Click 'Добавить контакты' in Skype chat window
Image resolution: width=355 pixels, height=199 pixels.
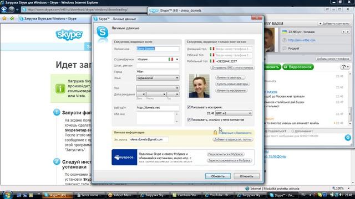click(334, 24)
